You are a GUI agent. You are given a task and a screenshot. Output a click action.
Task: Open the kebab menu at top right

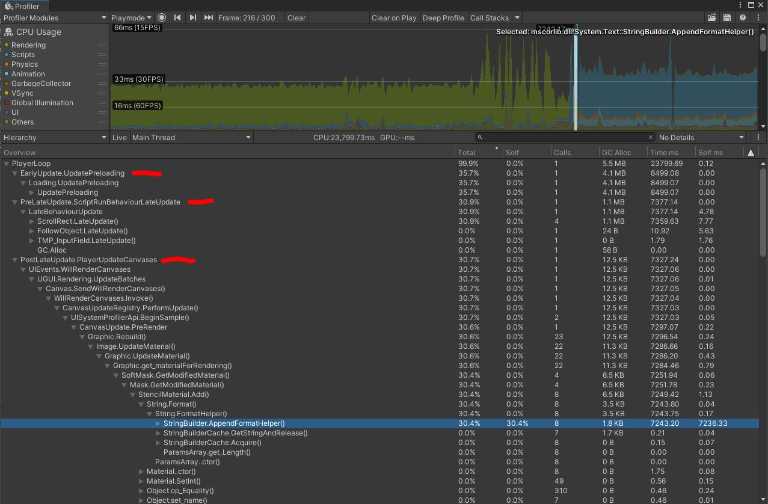(757, 17)
